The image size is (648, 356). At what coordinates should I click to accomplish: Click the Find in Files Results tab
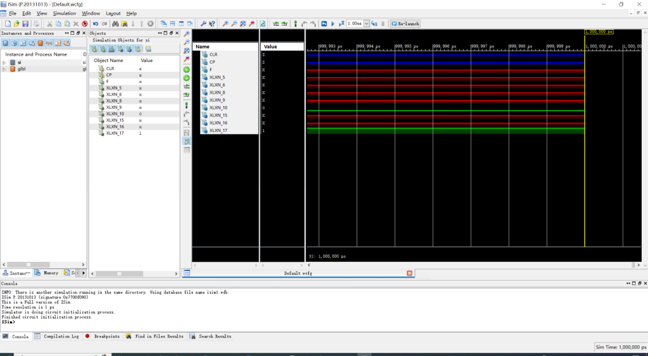pos(155,336)
